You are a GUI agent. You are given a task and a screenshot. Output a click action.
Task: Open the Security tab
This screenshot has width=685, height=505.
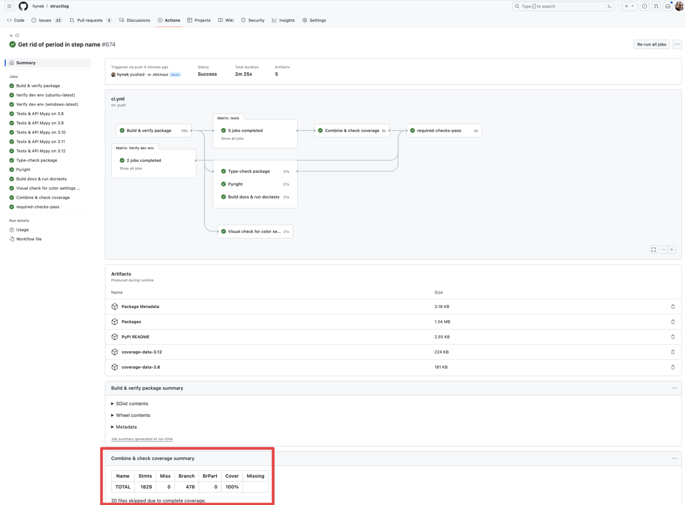click(x=253, y=20)
